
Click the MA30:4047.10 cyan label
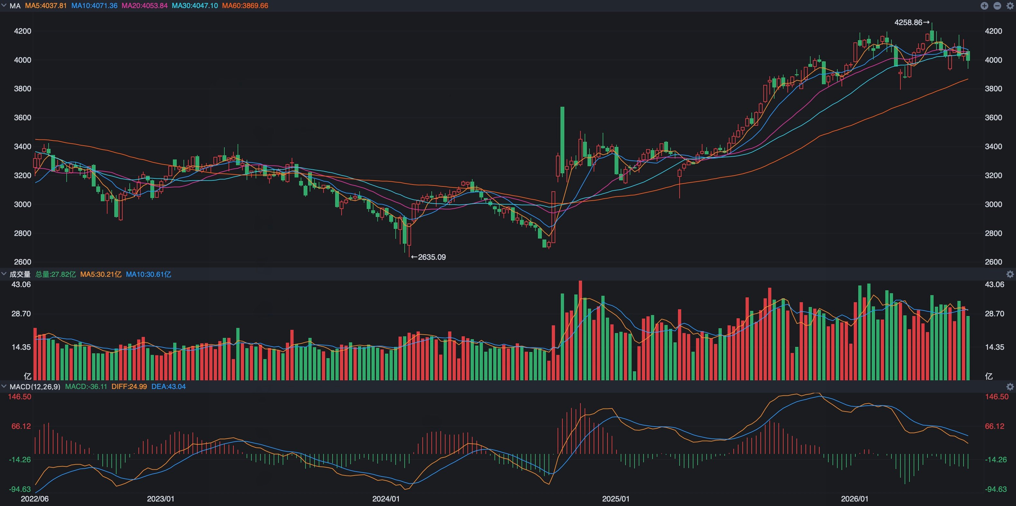click(195, 6)
